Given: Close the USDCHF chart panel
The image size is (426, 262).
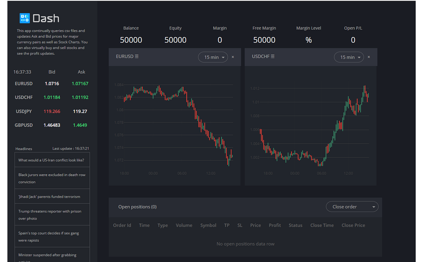Looking at the screenshot, I should pos(369,57).
